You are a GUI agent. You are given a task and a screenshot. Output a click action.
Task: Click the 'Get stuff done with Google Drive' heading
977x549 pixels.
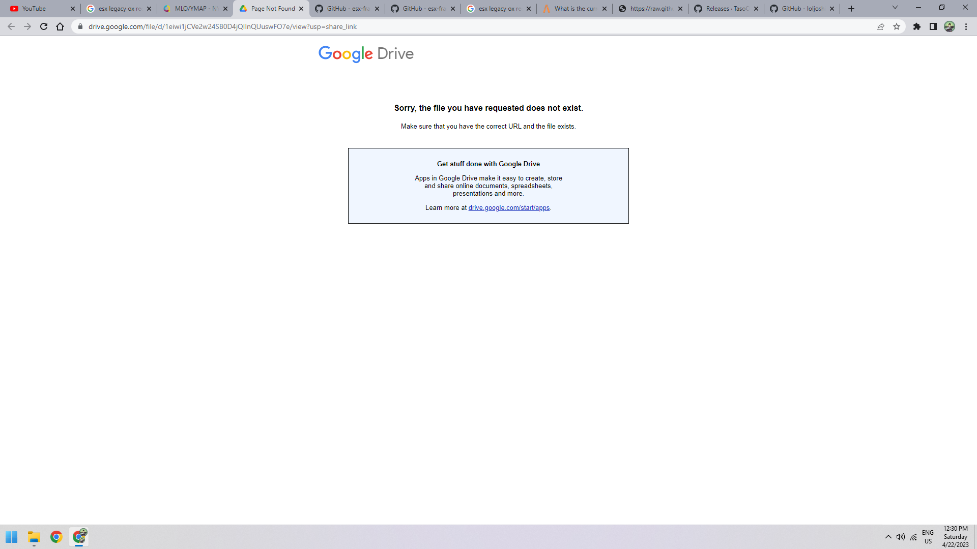[x=489, y=164]
